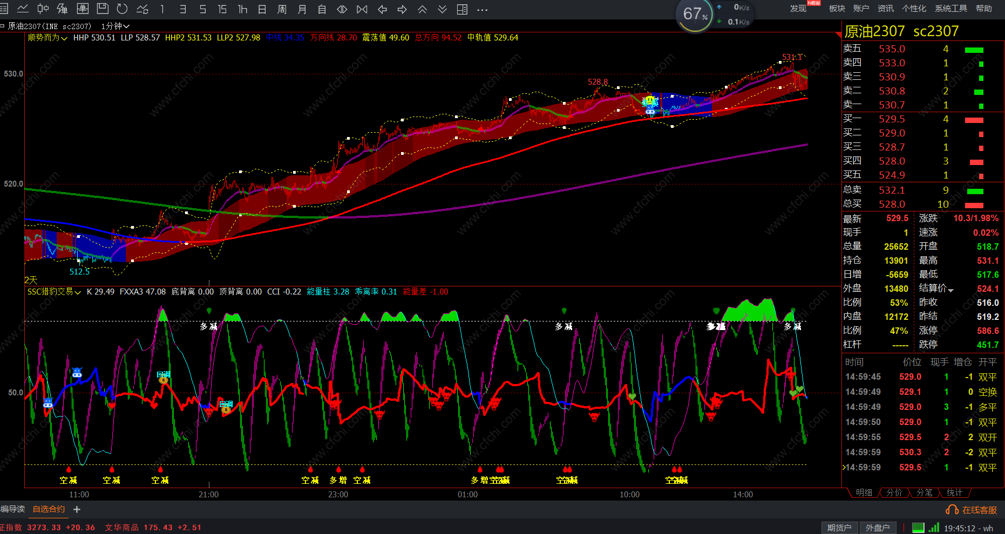Click the split panel layout icon
The width and height of the screenshot is (1005, 534).
click(x=462, y=9)
